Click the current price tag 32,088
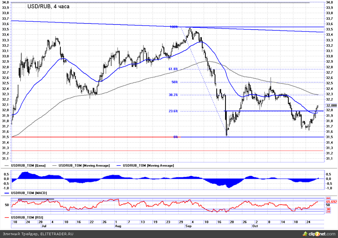The height and width of the screenshot is (238, 338). [331, 105]
